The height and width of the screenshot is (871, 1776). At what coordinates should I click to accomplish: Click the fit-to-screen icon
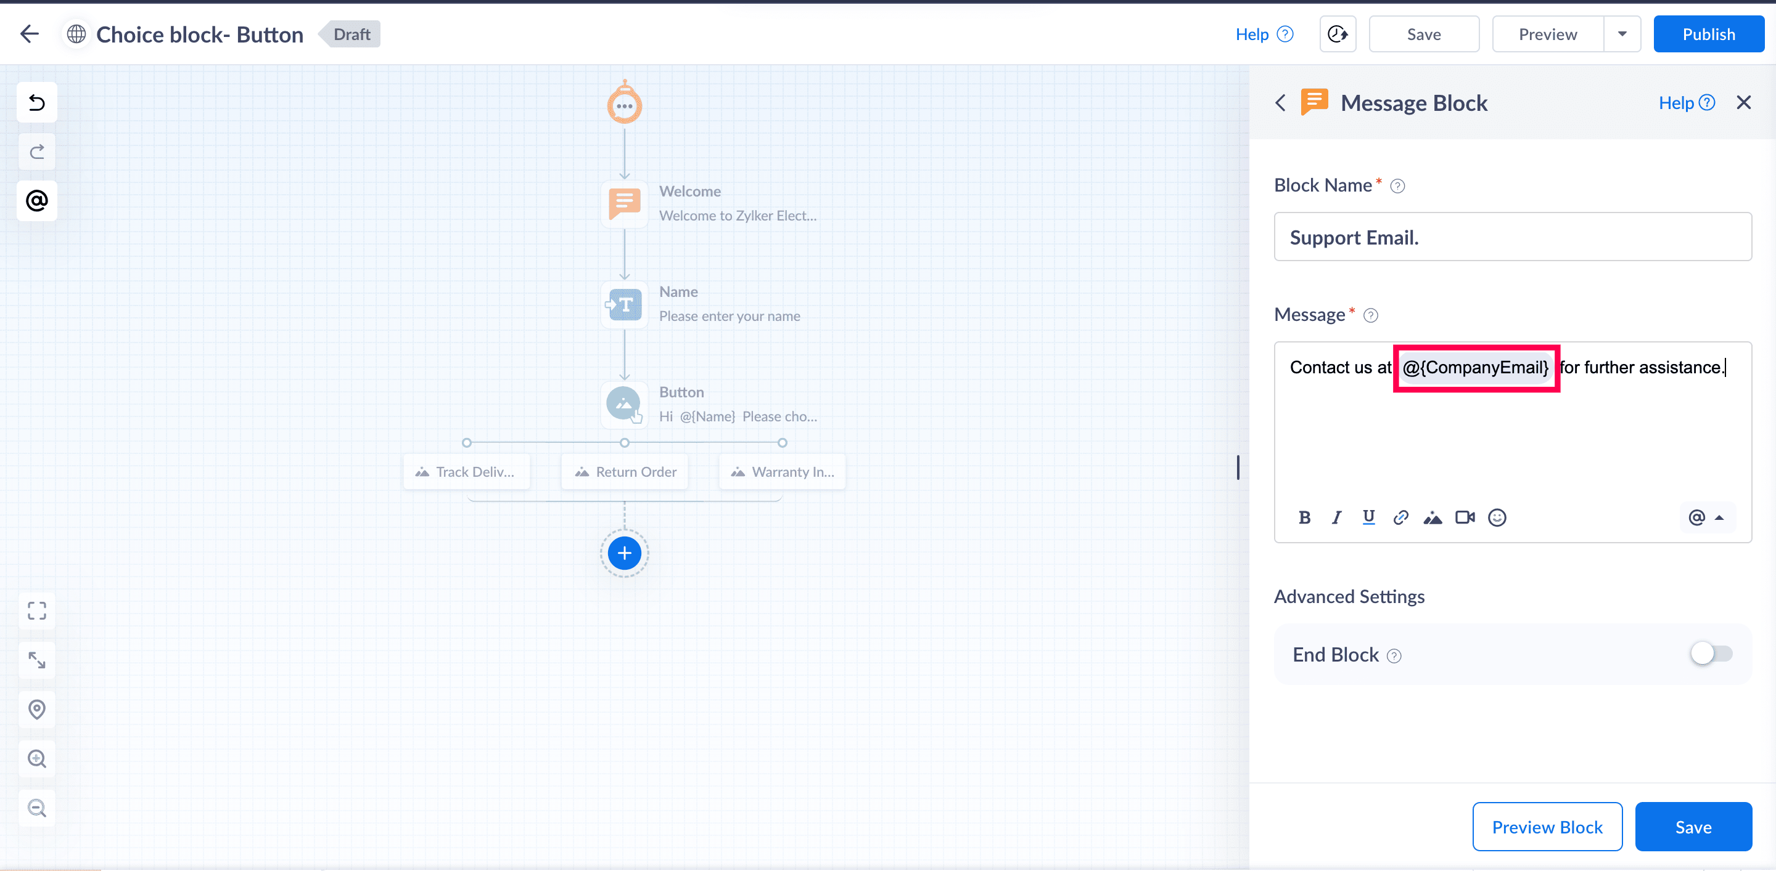click(x=36, y=610)
